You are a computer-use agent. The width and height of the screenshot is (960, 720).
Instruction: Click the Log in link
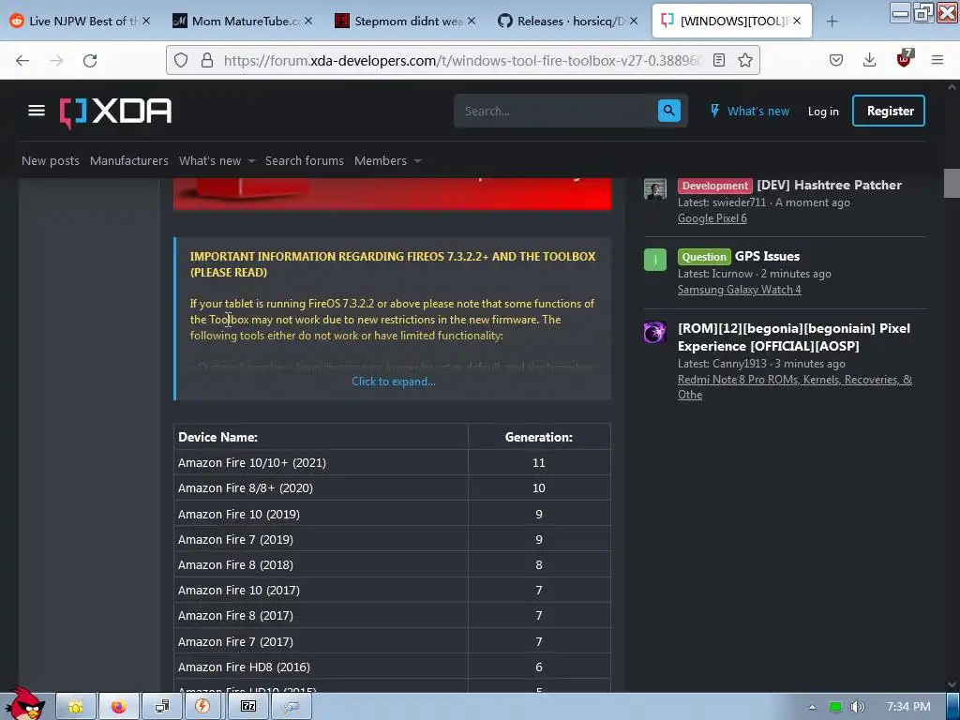(823, 111)
